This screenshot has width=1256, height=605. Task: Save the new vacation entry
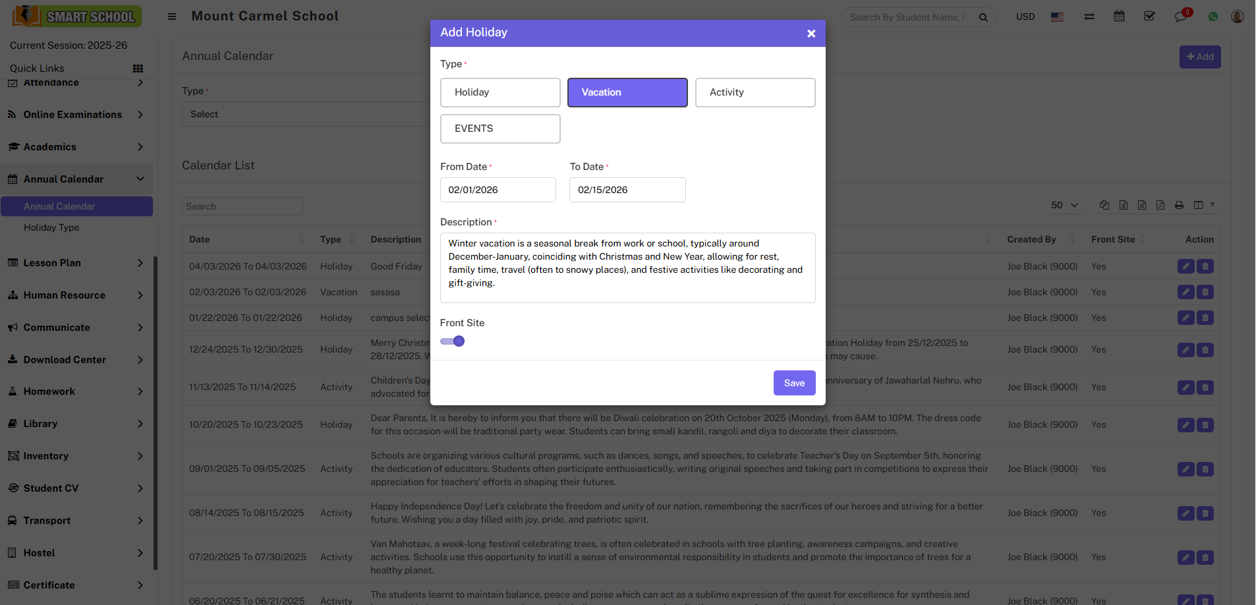[794, 383]
